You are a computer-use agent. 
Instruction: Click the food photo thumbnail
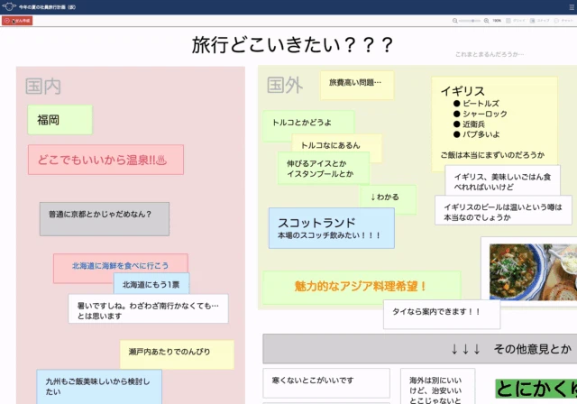pyautogui.click(x=533, y=271)
